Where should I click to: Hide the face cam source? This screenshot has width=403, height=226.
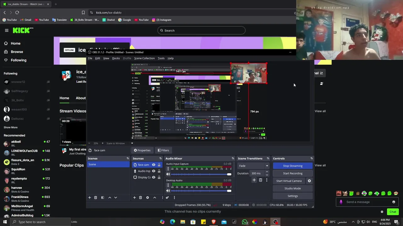154,165
